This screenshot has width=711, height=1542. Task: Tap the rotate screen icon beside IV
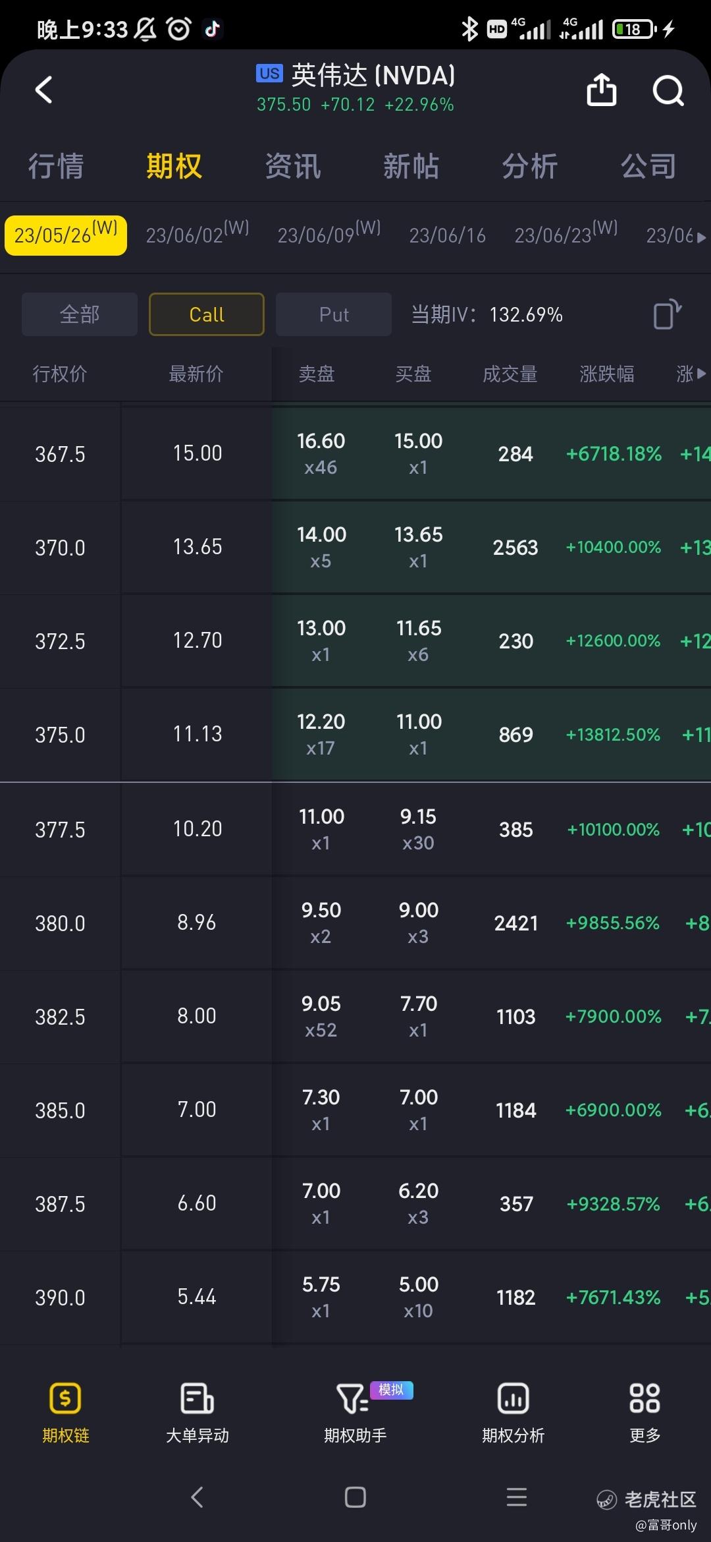tap(666, 314)
